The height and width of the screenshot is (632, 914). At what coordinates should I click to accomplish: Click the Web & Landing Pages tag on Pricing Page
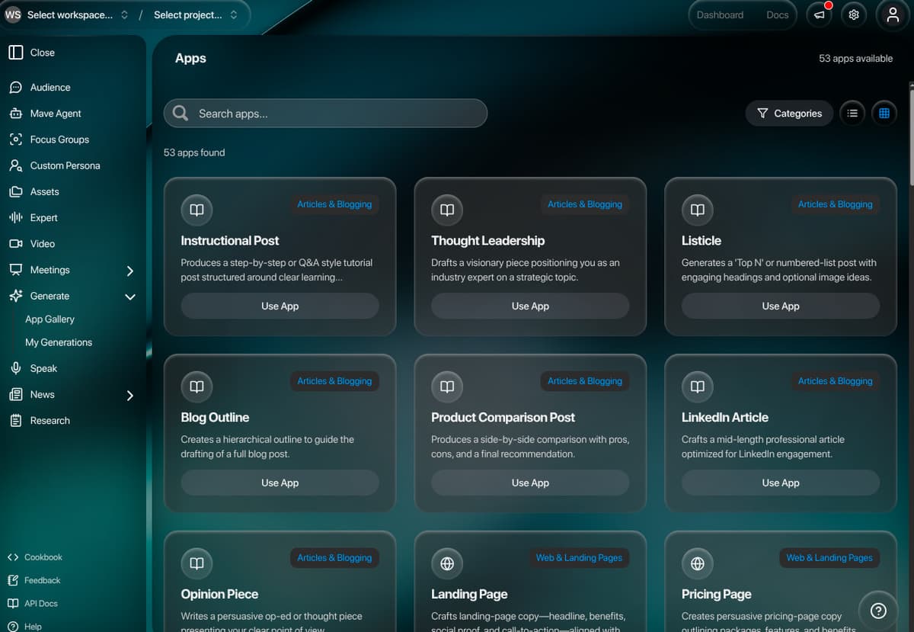tap(829, 558)
